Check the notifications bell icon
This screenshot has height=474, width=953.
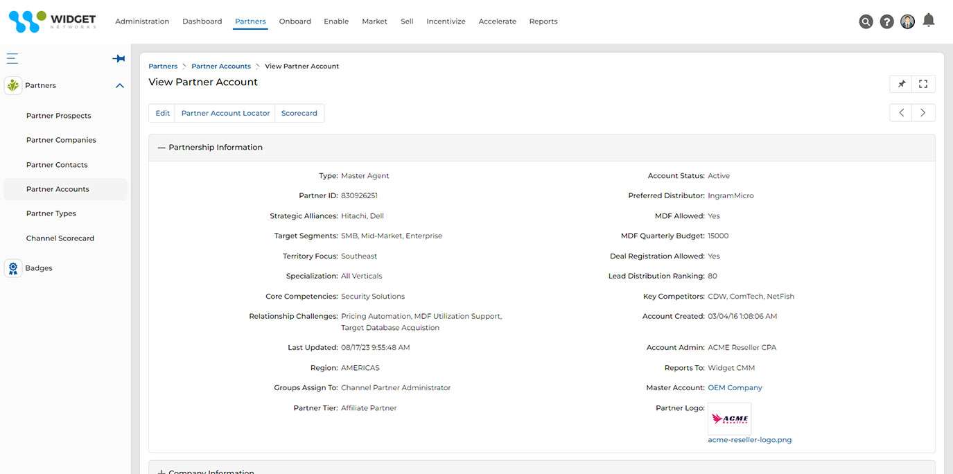pyautogui.click(x=929, y=20)
